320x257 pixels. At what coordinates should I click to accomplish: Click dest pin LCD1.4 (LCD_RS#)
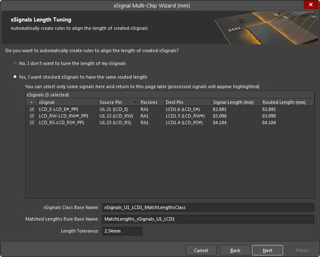(x=184, y=122)
